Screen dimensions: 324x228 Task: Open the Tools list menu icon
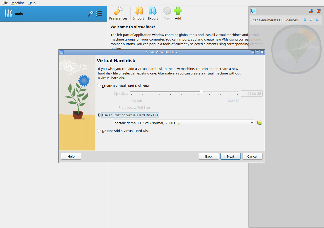tap(99, 14)
